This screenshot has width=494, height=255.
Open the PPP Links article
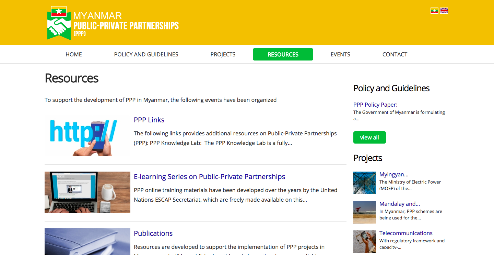[149, 120]
